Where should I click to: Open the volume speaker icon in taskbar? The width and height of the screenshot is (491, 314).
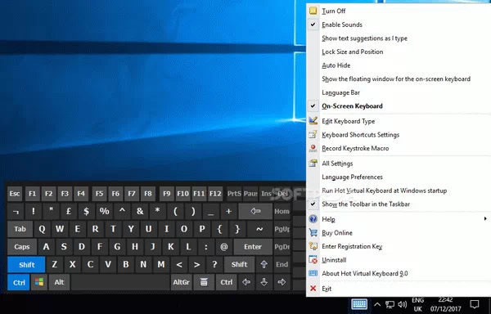point(403,304)
